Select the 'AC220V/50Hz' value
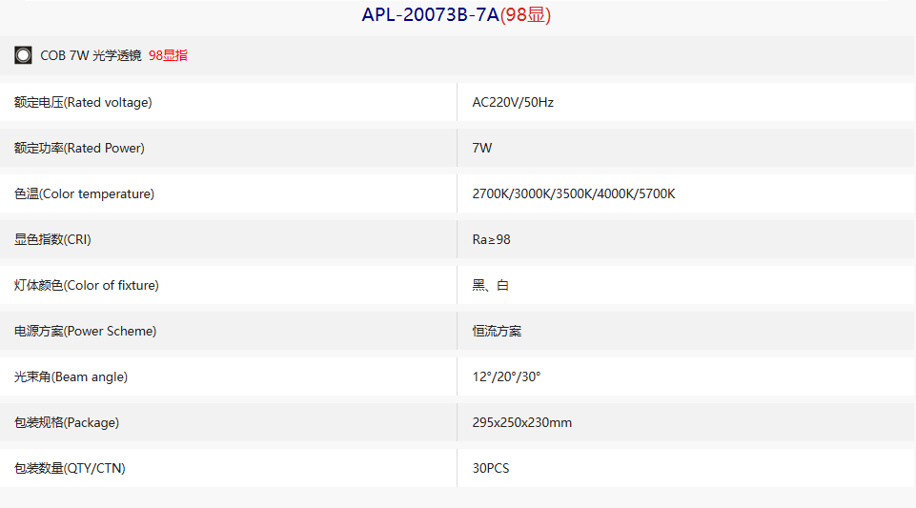This screenshot has height=508, width=916. coord(513,102)
